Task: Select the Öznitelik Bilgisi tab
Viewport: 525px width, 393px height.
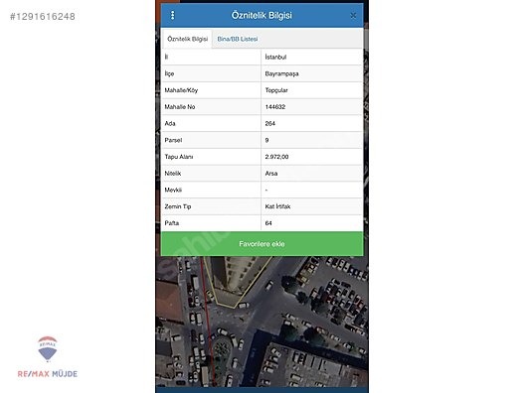Action: [187, 39]
